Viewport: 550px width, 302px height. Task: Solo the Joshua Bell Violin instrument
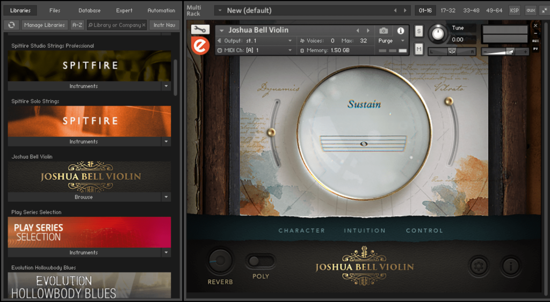click(x=419, y=31)
